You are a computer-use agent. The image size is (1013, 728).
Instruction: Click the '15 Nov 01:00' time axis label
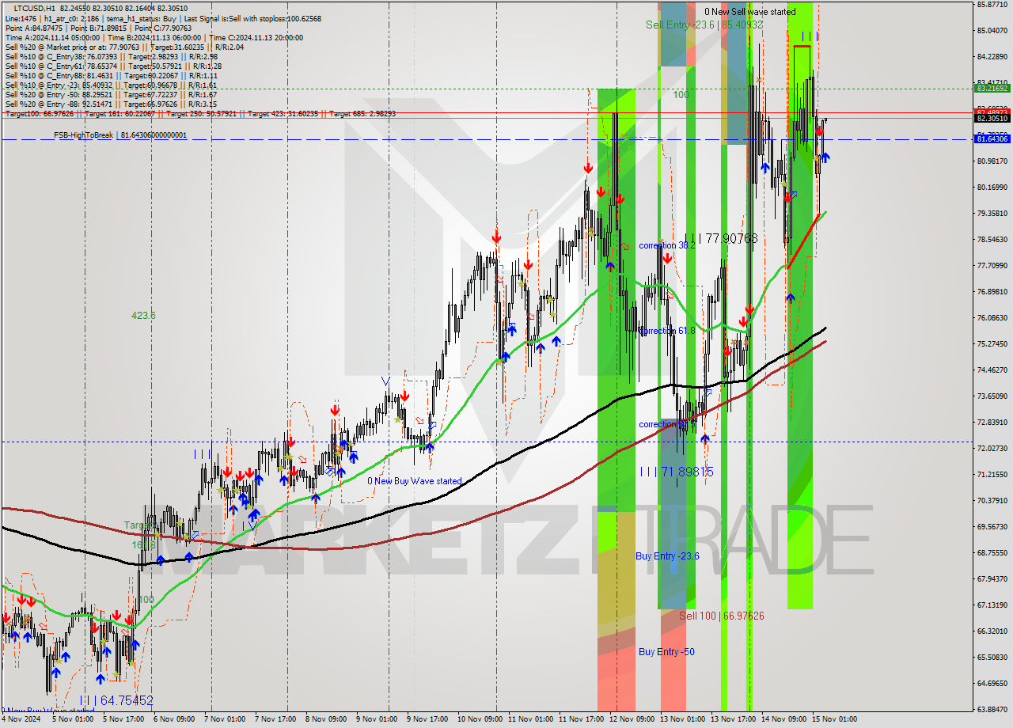[837, 719]
